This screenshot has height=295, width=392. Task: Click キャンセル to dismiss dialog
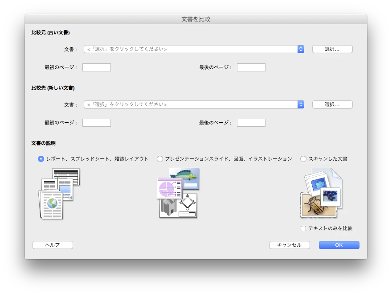pyautogui.click(x=290, y=245)
